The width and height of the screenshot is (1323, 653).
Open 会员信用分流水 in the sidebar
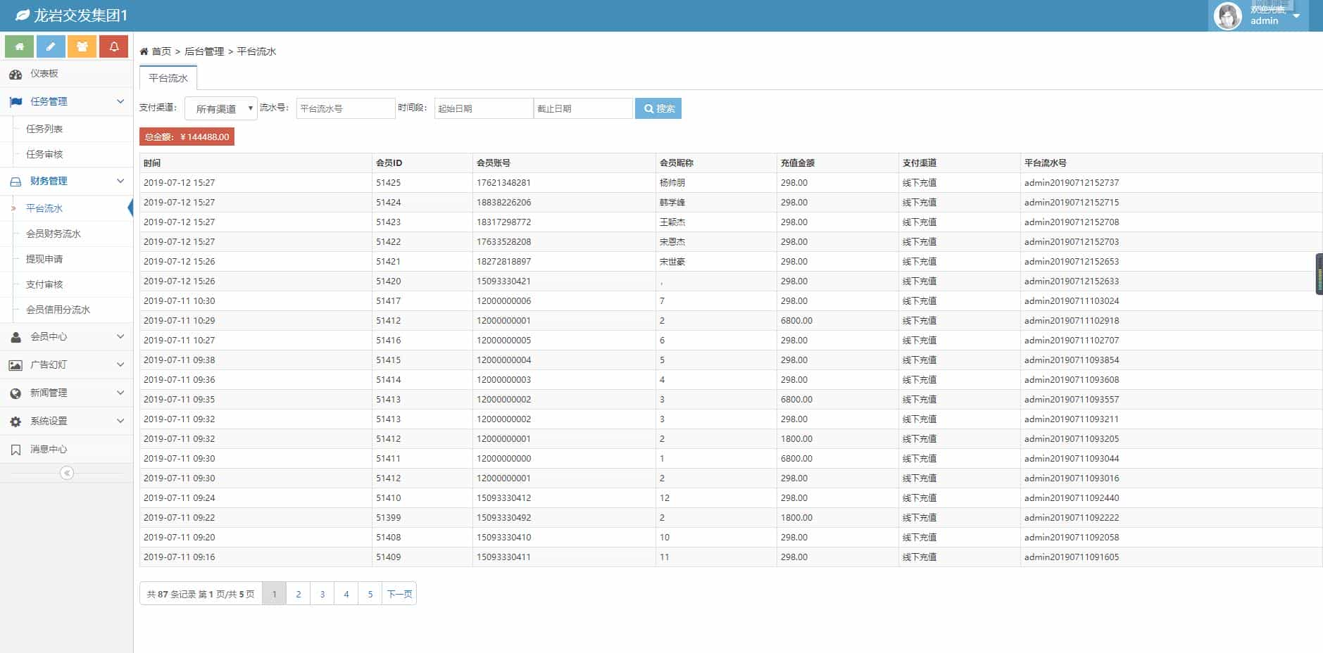pos(58,310)
